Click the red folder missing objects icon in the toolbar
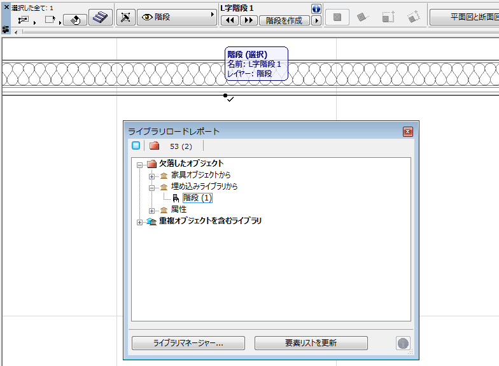Screen dimensions: 499x366 (154, 146)
